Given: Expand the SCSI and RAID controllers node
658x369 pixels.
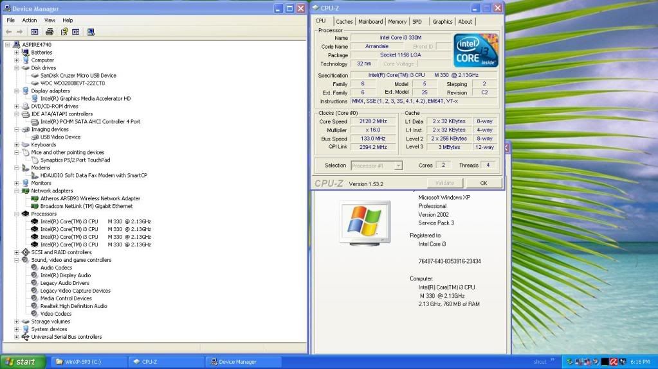Looking at the screenshot, I should (x=16, y=252).
